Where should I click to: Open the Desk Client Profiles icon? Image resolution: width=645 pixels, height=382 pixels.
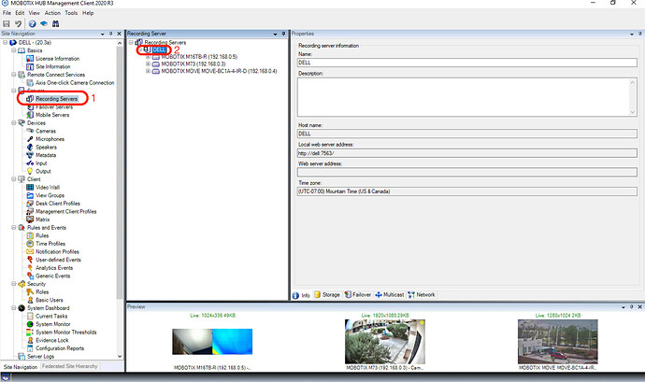click(30, 204)
